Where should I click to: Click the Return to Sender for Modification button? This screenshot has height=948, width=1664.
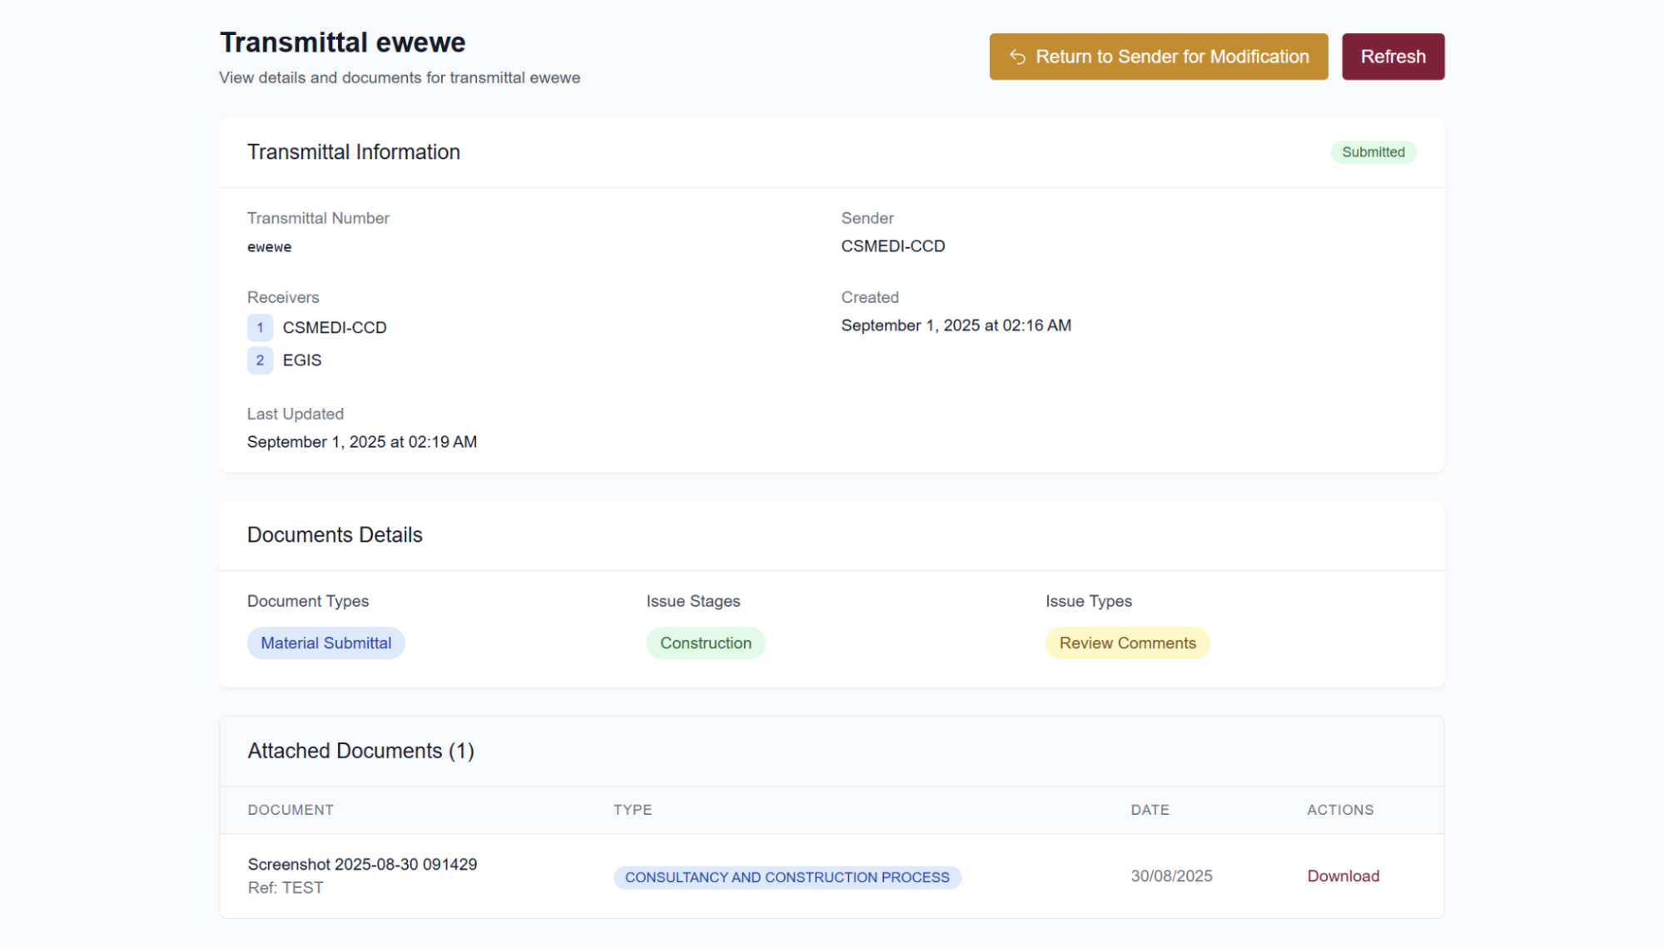click(1158, 56)
